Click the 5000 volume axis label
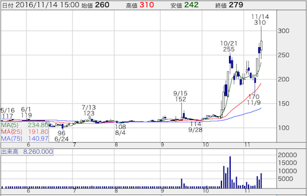The width and height of the screenshot is (307, 196). [x=285, y=179]
